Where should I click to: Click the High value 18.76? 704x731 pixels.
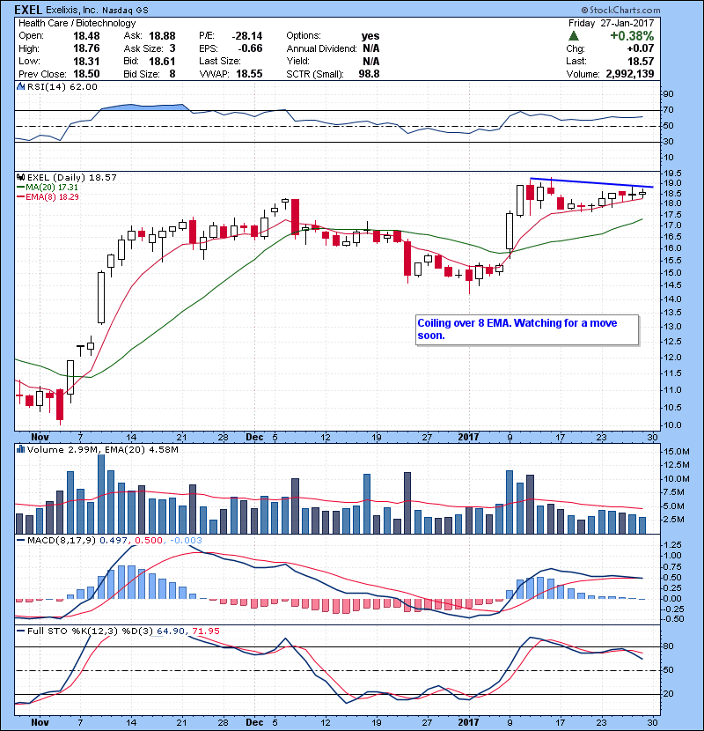[x=86, y=48]
